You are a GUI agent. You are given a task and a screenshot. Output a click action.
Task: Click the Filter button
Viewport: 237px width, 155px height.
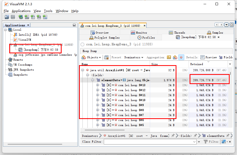point(211,142)
